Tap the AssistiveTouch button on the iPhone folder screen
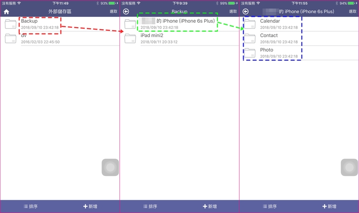Screen dimensions: 359x213 [x=349, y=168]
